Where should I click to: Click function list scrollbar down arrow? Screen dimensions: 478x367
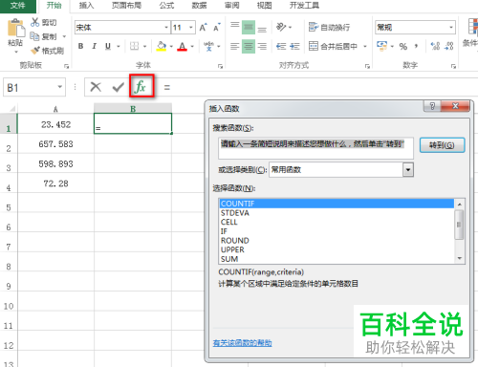click(x=459, y=258)
